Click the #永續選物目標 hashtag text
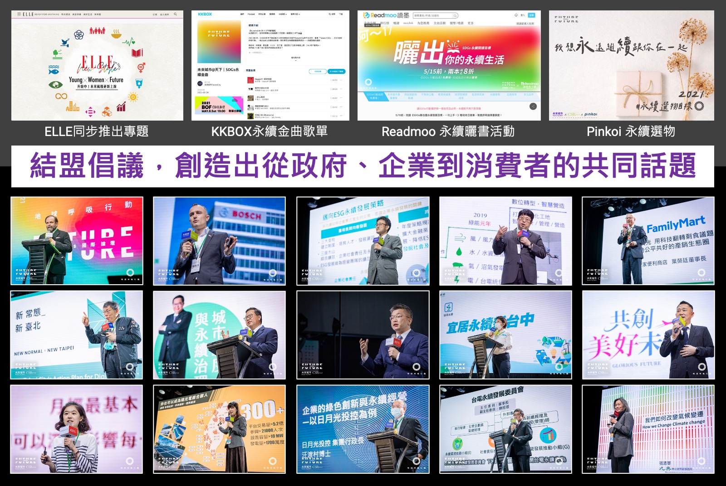The image size is (726, 486). [664, 107]
